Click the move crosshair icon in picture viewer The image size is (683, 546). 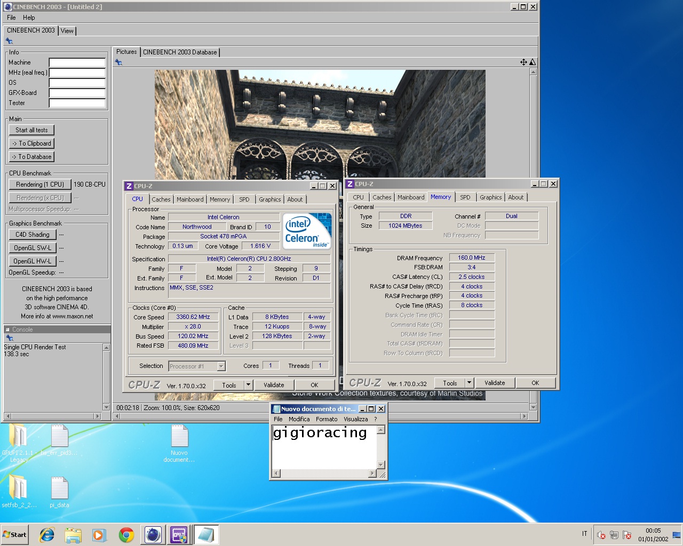click(x=523, y=62)
